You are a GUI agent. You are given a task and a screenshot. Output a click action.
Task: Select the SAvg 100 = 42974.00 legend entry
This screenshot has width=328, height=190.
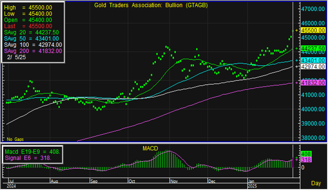[x=33, y=45]
